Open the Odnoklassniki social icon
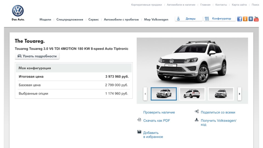The image size is (263, 148). (x=245, y=19)
